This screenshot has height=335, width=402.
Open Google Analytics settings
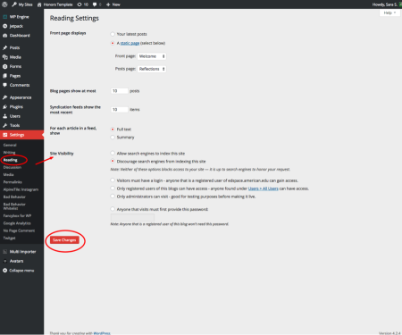(x=17, y=223)
